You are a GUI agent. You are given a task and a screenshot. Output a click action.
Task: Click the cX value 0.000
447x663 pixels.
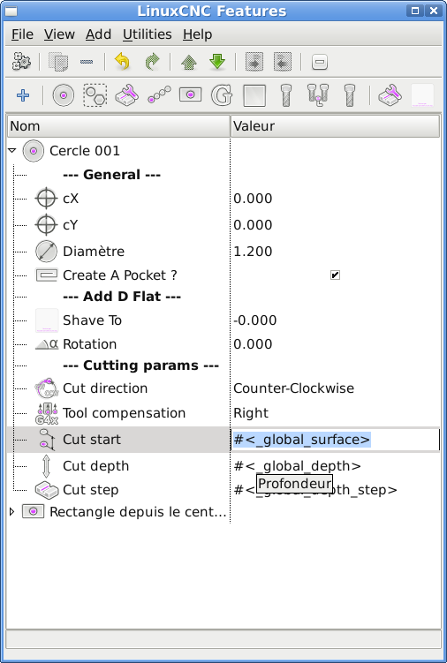coord(253,199)
